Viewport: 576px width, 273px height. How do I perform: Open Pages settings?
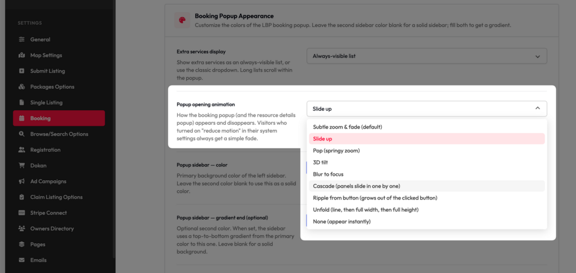point(58,244)
